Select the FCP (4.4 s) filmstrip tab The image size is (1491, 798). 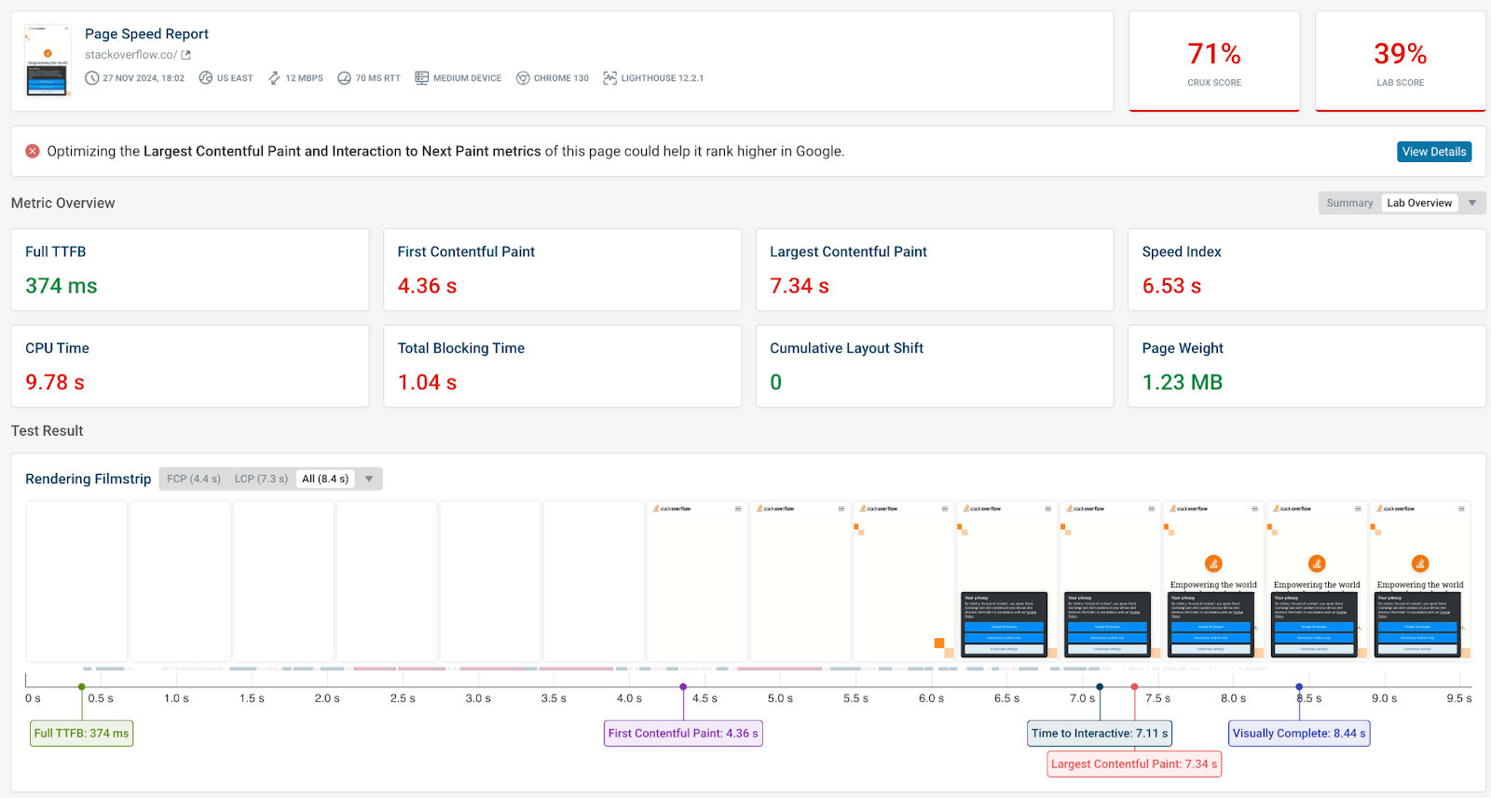pyautogui.click(x=194, y=479)
